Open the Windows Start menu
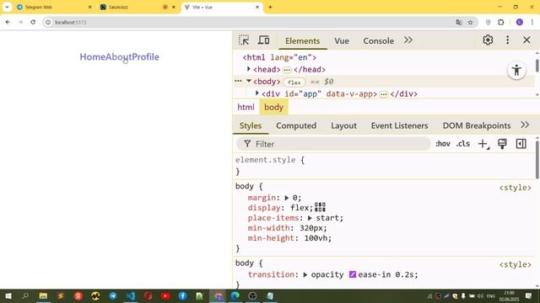The height and width of the screenshot is (303, 540). pyautogui.click(x=8, y=295)
